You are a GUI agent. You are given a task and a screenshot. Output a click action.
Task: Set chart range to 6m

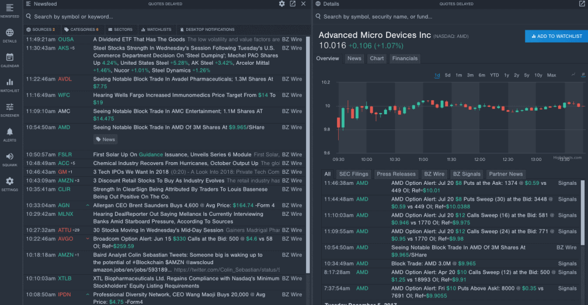click(x=482, y=75)
